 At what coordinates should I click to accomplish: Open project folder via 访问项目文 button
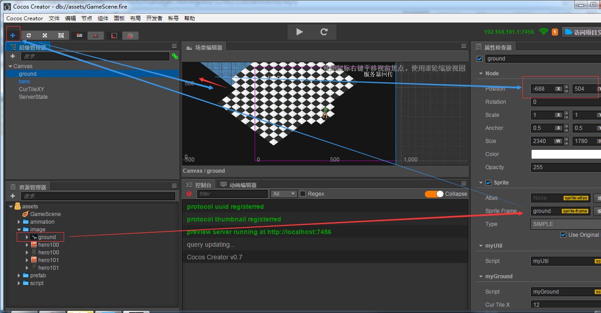point(582,32)
